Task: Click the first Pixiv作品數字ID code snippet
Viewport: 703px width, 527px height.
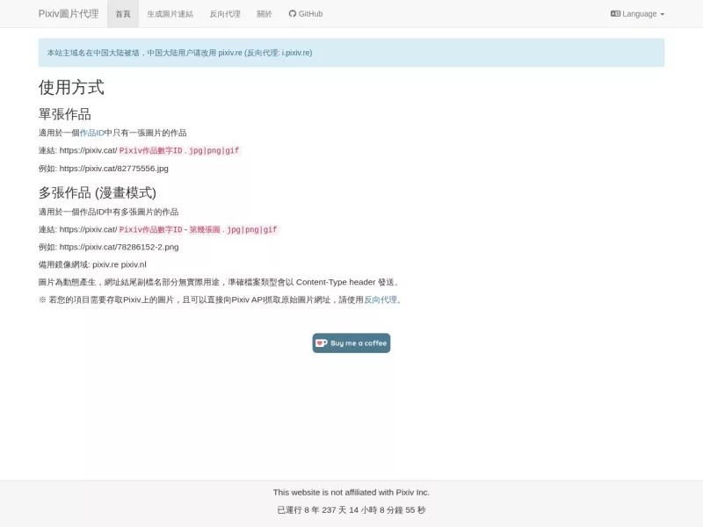Action: [150, 150]
